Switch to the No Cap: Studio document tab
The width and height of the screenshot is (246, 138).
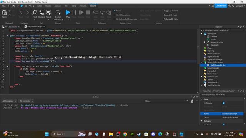point(11,26)
